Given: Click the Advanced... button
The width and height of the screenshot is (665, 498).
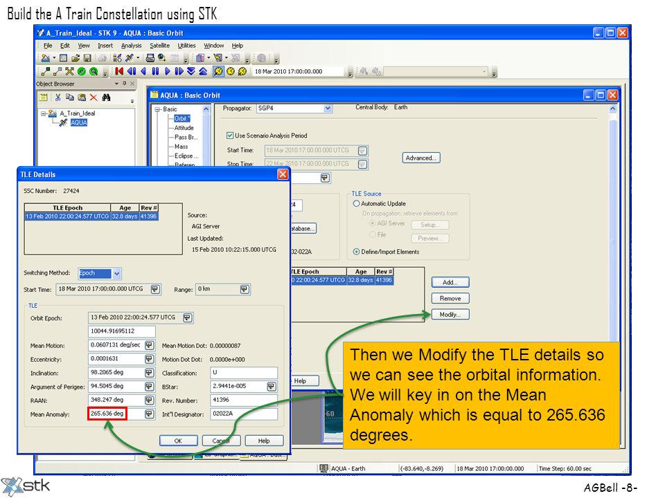Looking at the screenshot, I should pyautogui.click(x=421, y=158).
